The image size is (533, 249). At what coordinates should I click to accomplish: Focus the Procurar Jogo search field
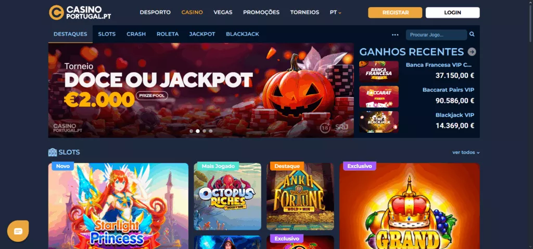436,35
